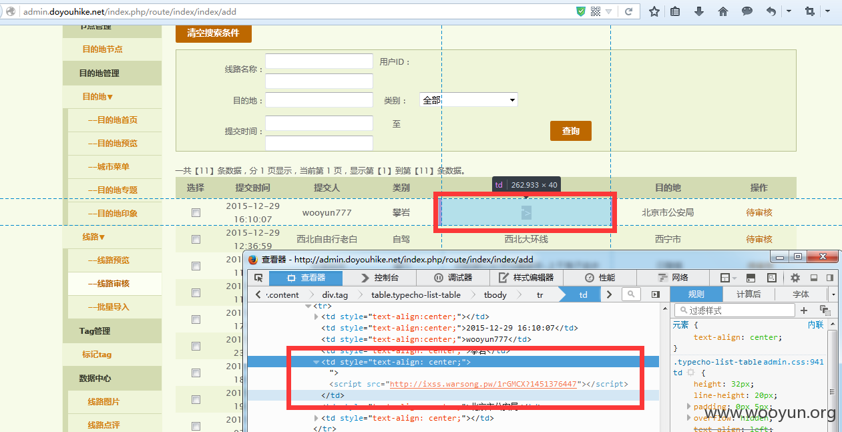Switch to the 网络 devtools tab
The width and height of the screenshot is (842, 432).
673,278
